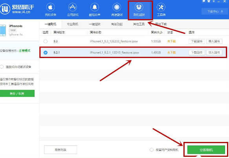
Task: Open the 刷机越狱 flash and jailbreak section
Action: tap(139, 10)
